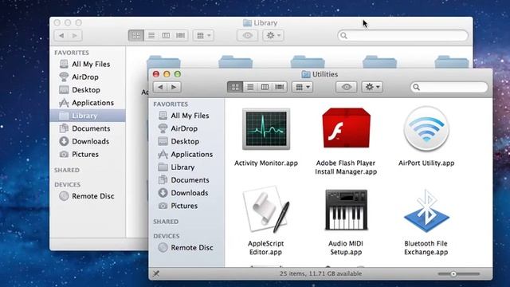Viewport: 510px width, 287px height.
Task: Select Applications in Library window sidebar
Action: [x=87, y=103]
